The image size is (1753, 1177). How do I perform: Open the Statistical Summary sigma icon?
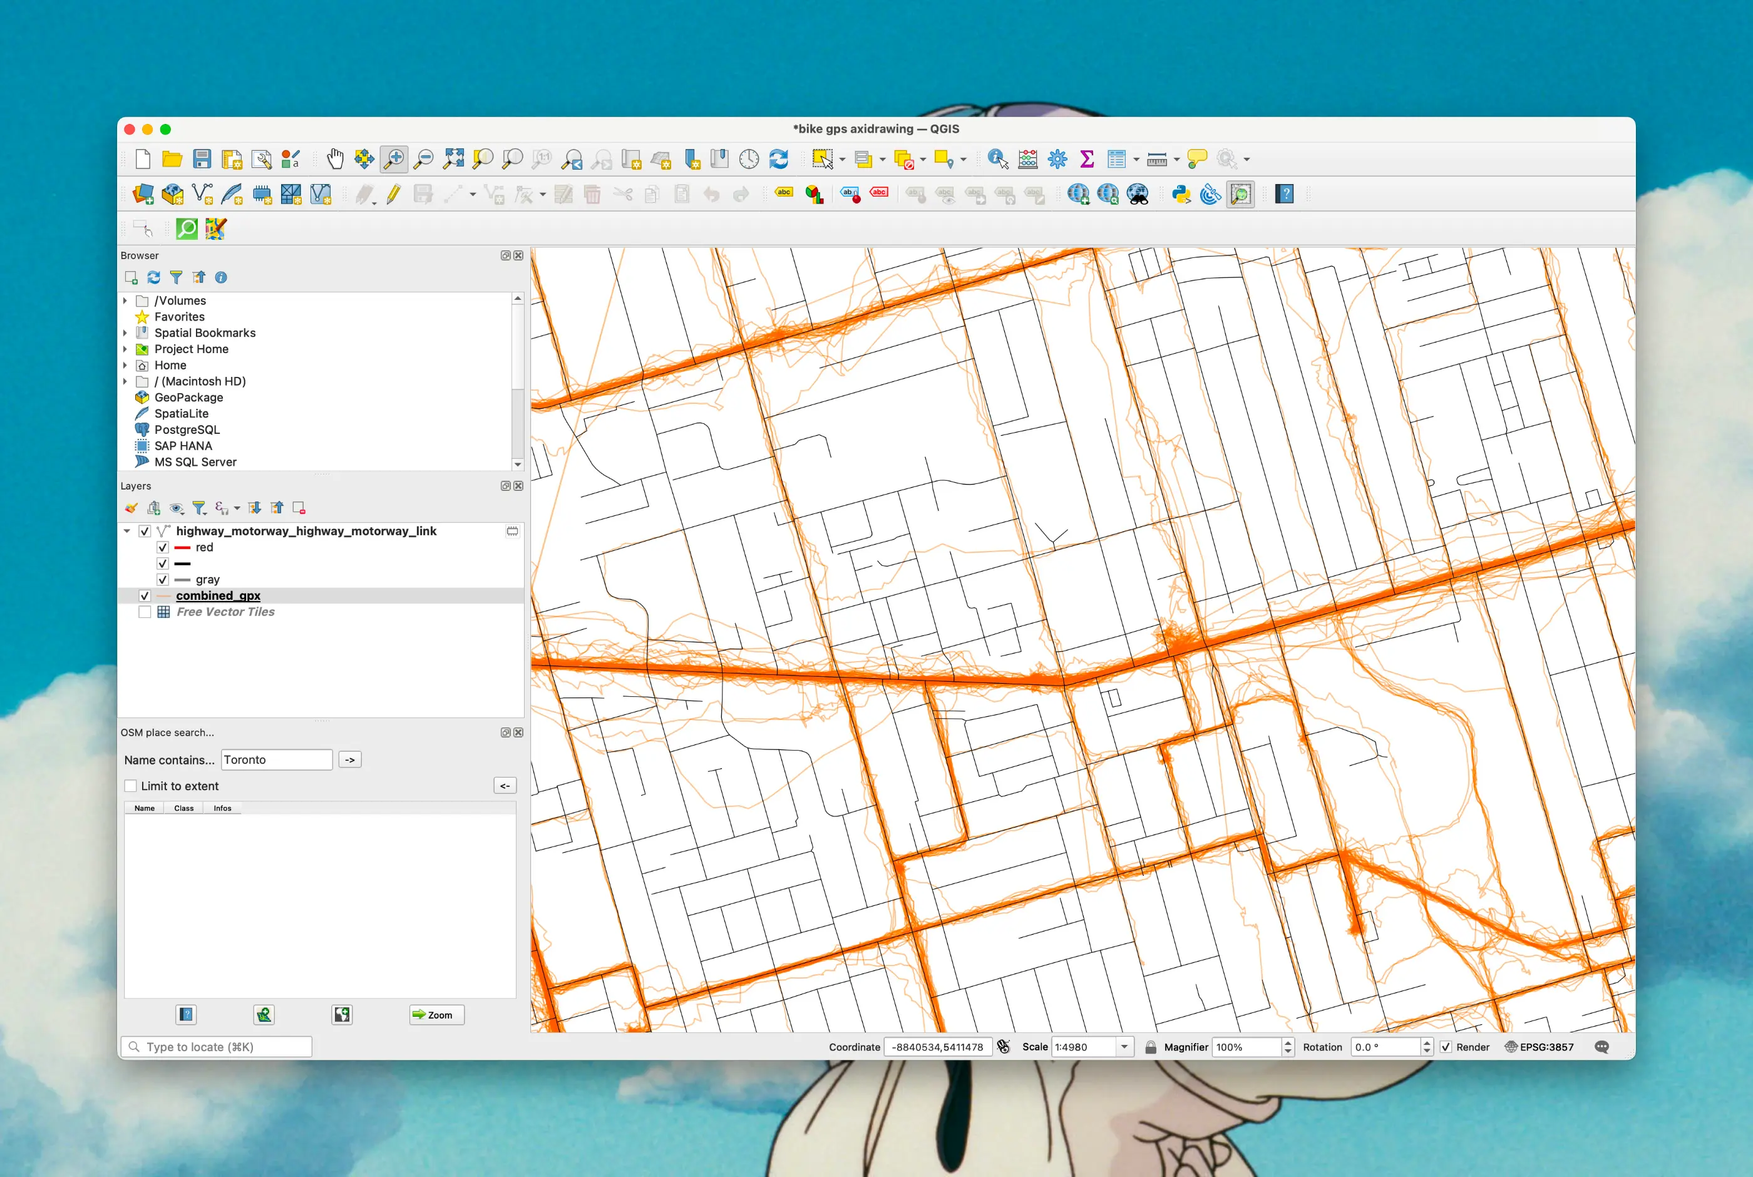click(1087, 159)
